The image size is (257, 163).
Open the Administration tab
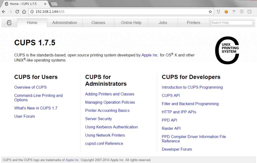click(65, 23)
